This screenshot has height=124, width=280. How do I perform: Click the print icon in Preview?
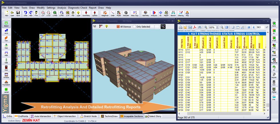pos(181,27)
